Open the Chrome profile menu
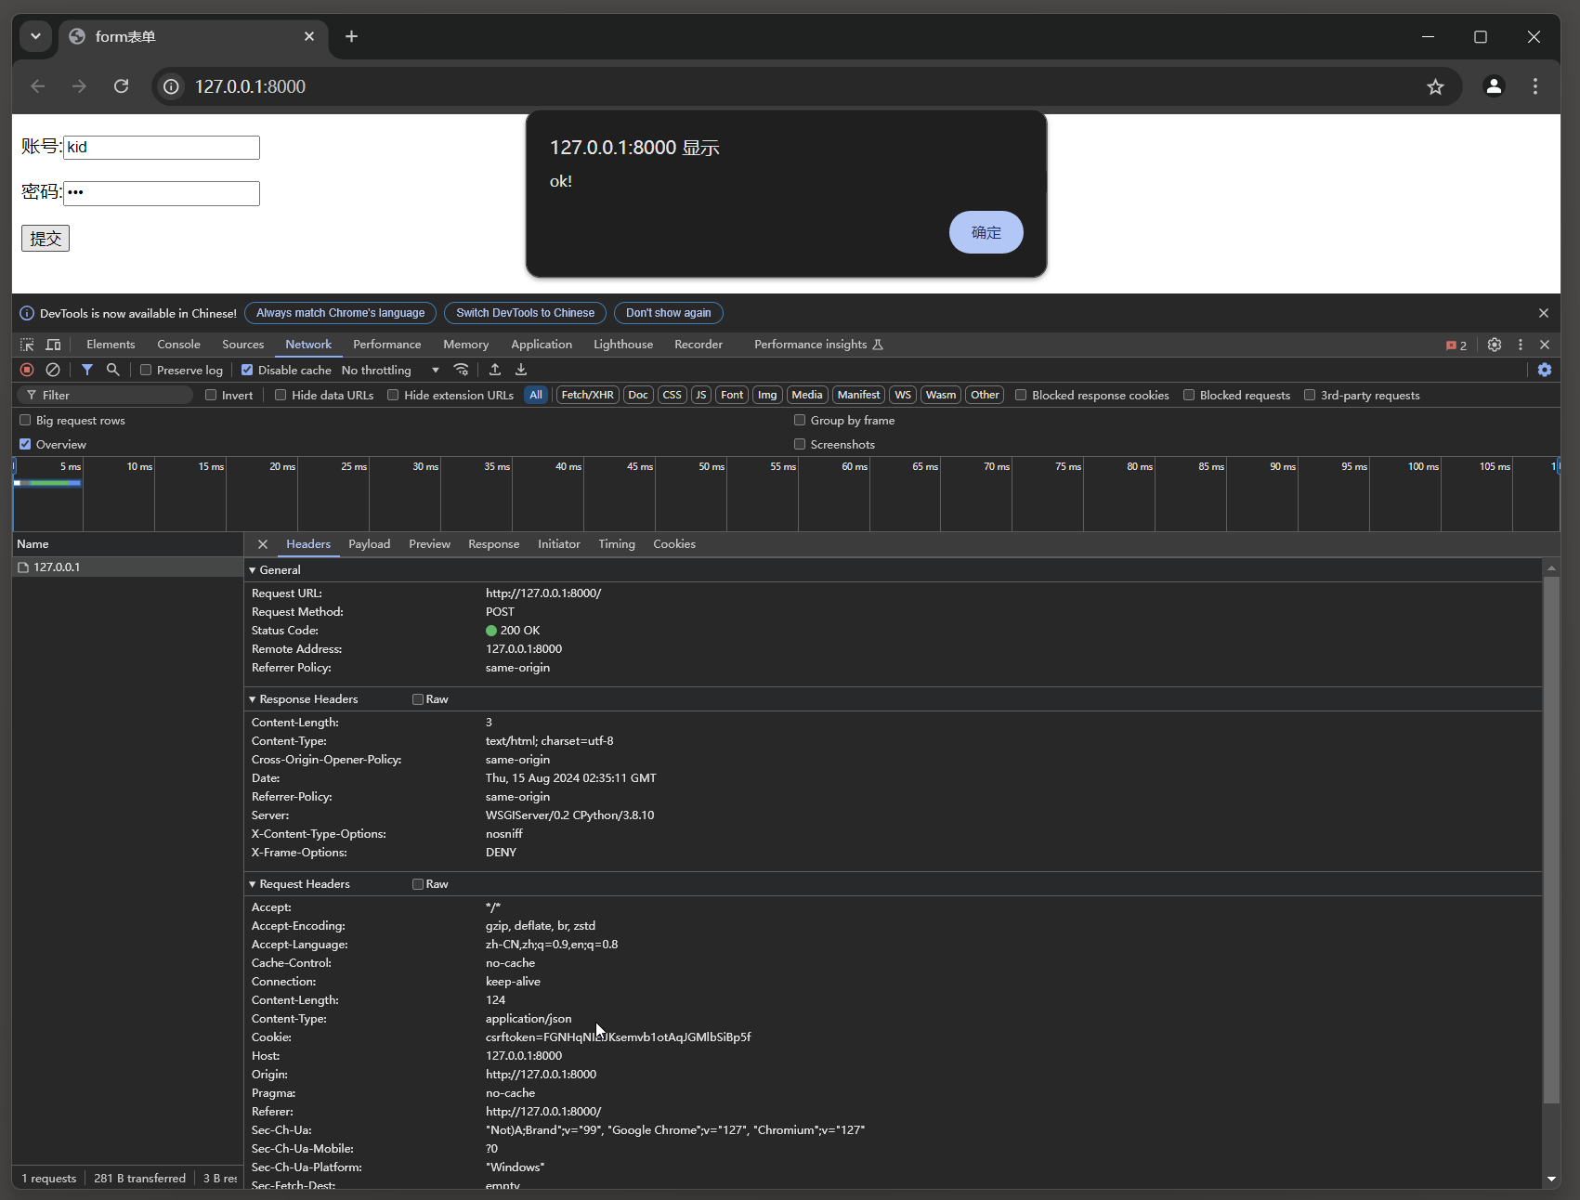The image size is (1580, 1200). coord(1494,86)
